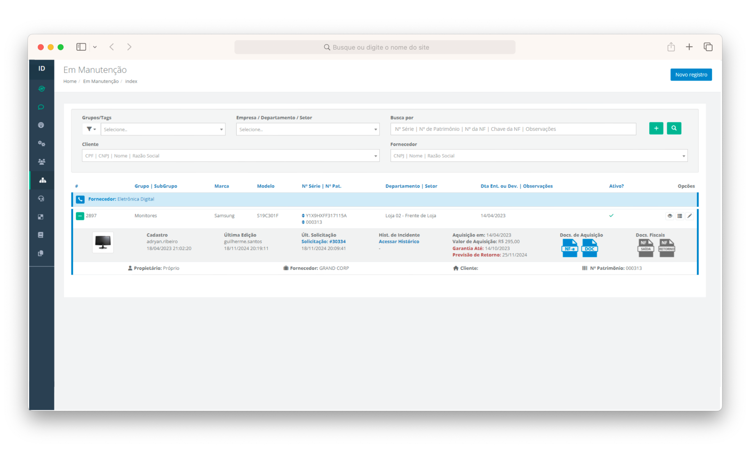The width and height of the screenshot is (750, 463).
Task: Open the green planet icon in sidebar
Action: point(41,89)
